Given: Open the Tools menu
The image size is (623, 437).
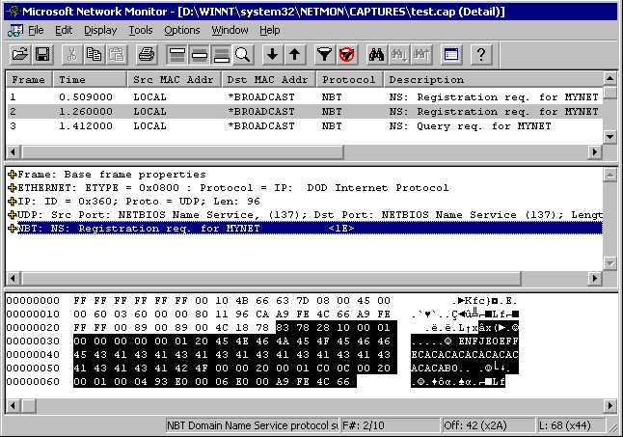Looking at the screenshot, I should pyautogui.click(x=141, y=30).
